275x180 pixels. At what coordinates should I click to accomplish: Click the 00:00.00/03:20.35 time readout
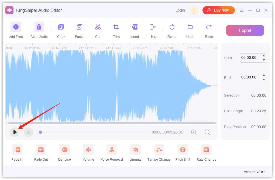pyautogui.click(x=167, y=132)
